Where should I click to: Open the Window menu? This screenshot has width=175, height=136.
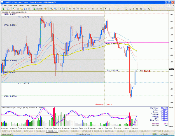click(x=34, y=5)
